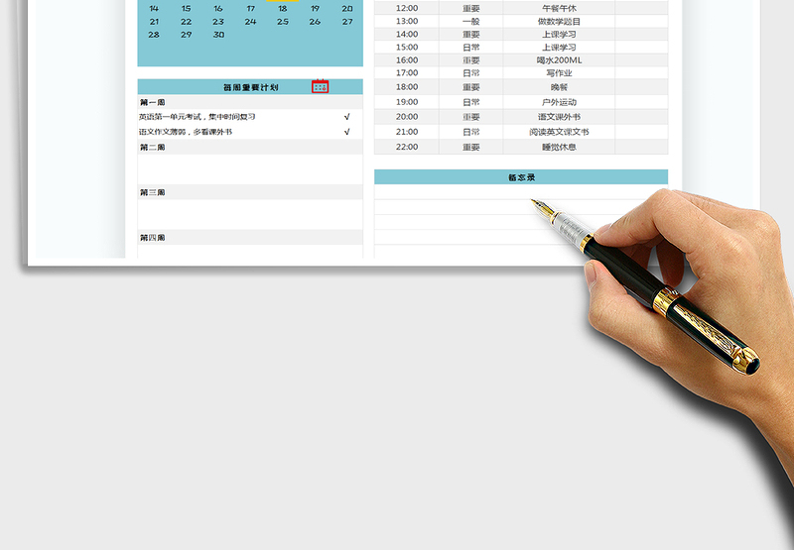Select calendar date 30
794x550 pixels.
218,35
